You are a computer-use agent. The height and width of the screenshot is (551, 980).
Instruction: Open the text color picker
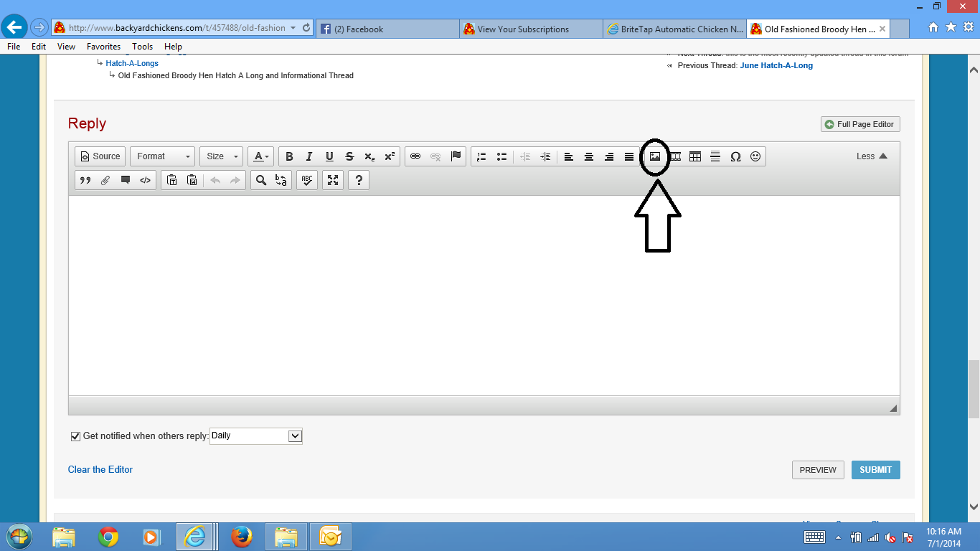coord(260,156)
